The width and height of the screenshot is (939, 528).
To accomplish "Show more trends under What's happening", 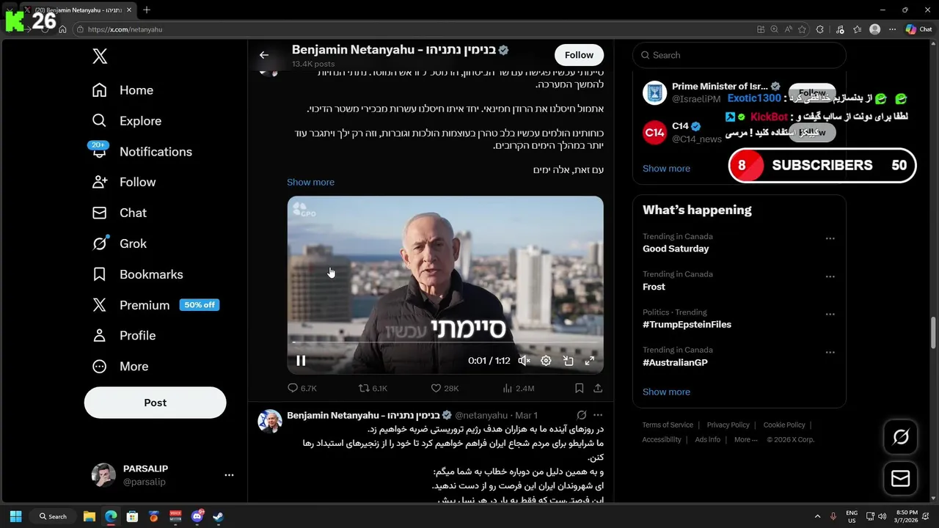I will [666, 392].
